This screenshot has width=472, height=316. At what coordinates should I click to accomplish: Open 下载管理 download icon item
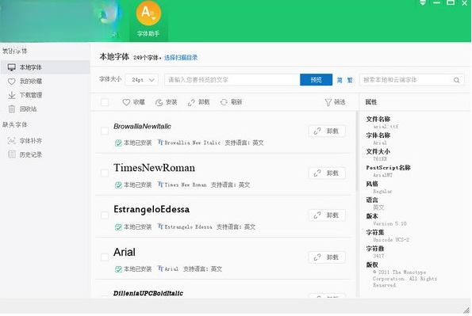pos(11,95)
